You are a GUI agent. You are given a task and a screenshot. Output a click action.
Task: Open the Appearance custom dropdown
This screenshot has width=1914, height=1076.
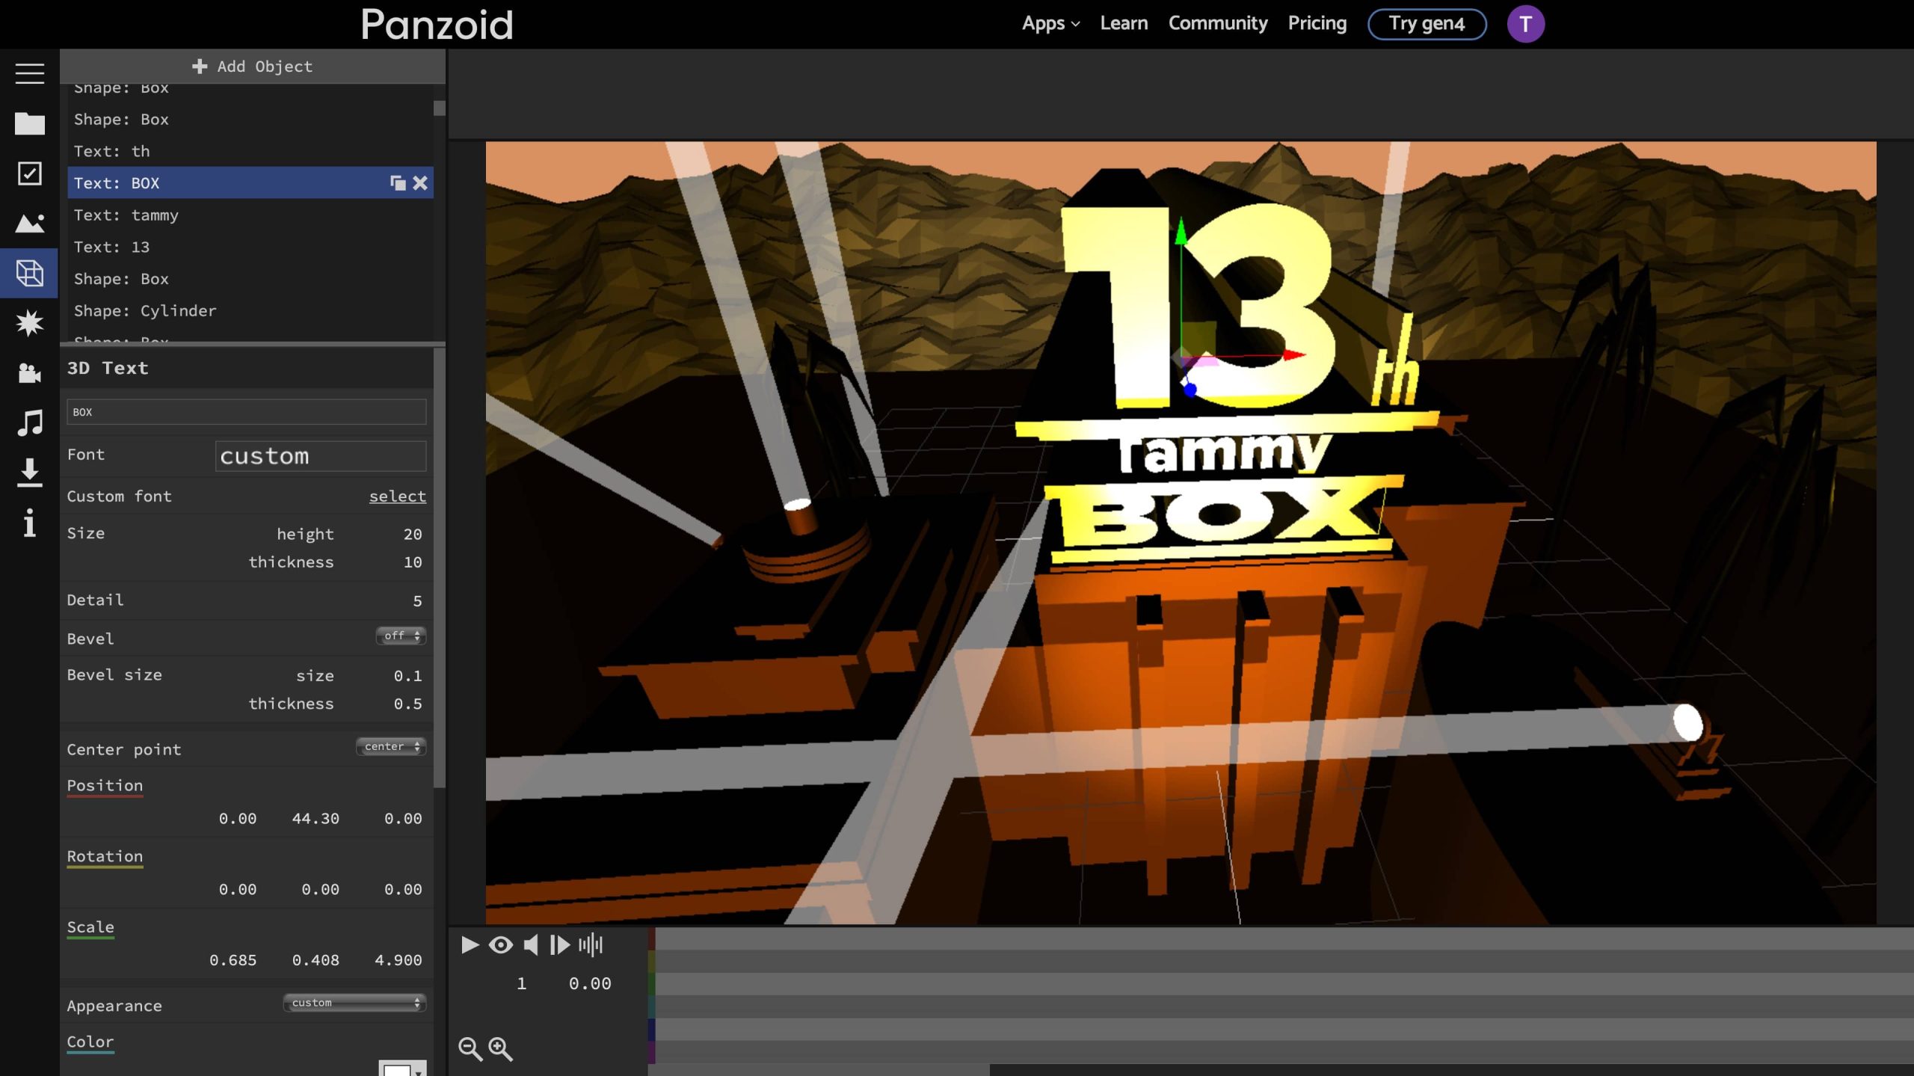354,1003
